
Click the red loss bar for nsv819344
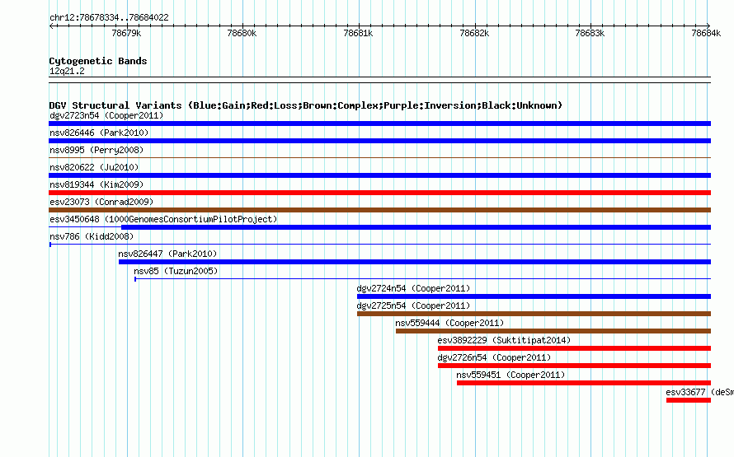click(x=379, y=193)
